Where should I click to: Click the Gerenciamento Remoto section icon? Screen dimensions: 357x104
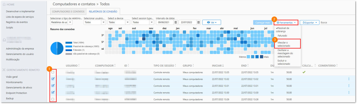(4, 70)
